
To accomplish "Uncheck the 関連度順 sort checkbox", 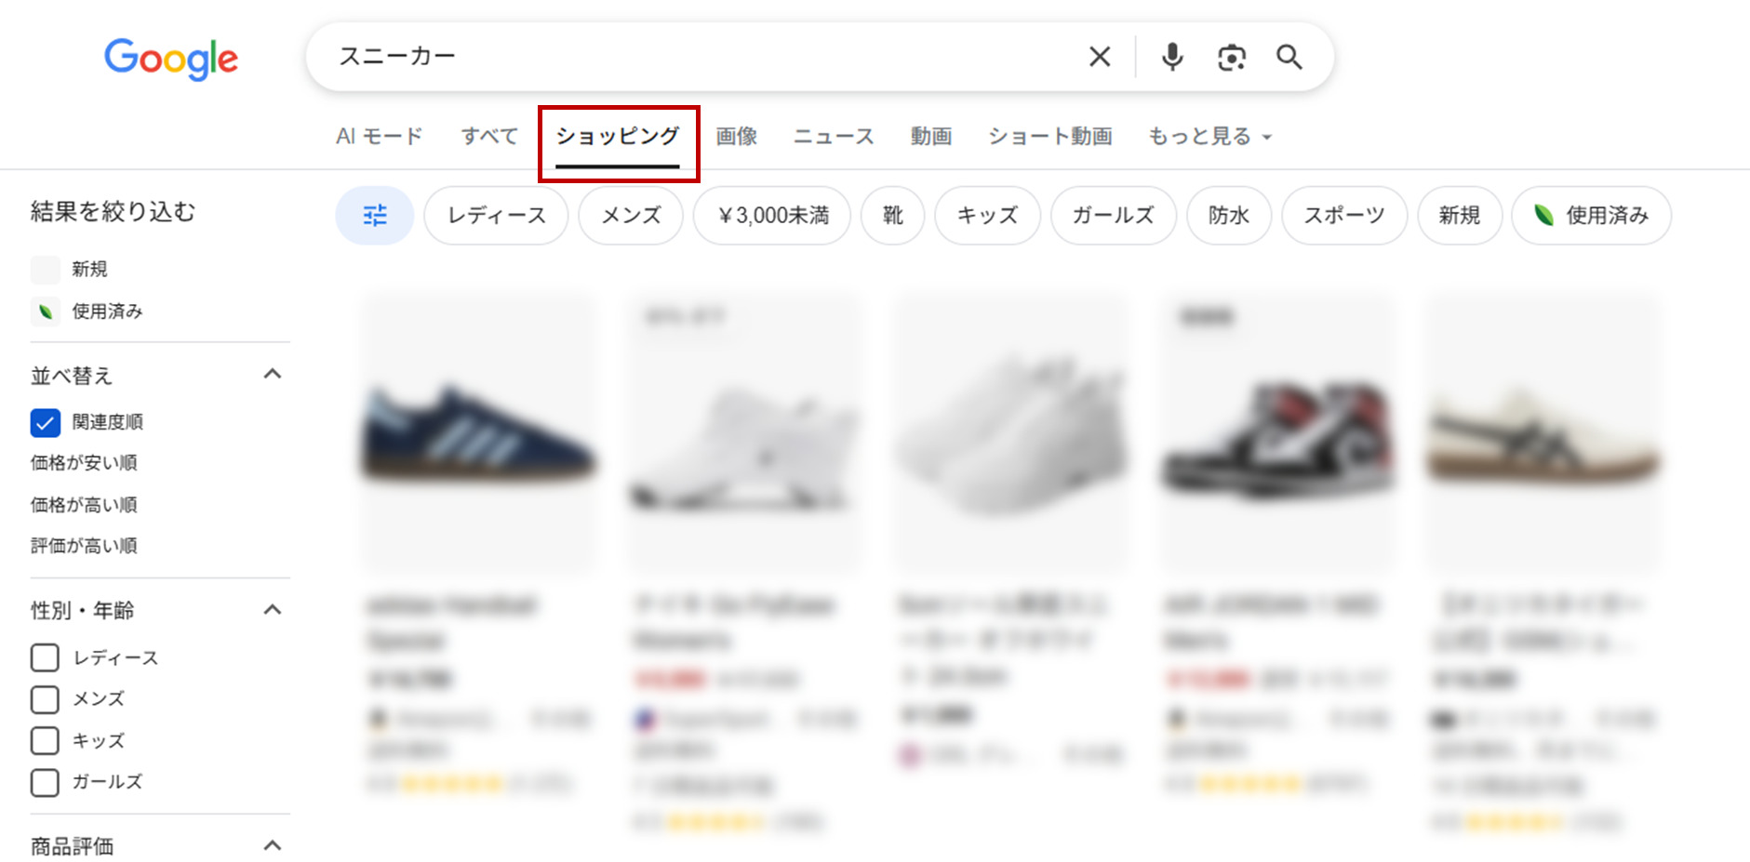I will coord(45,422).
